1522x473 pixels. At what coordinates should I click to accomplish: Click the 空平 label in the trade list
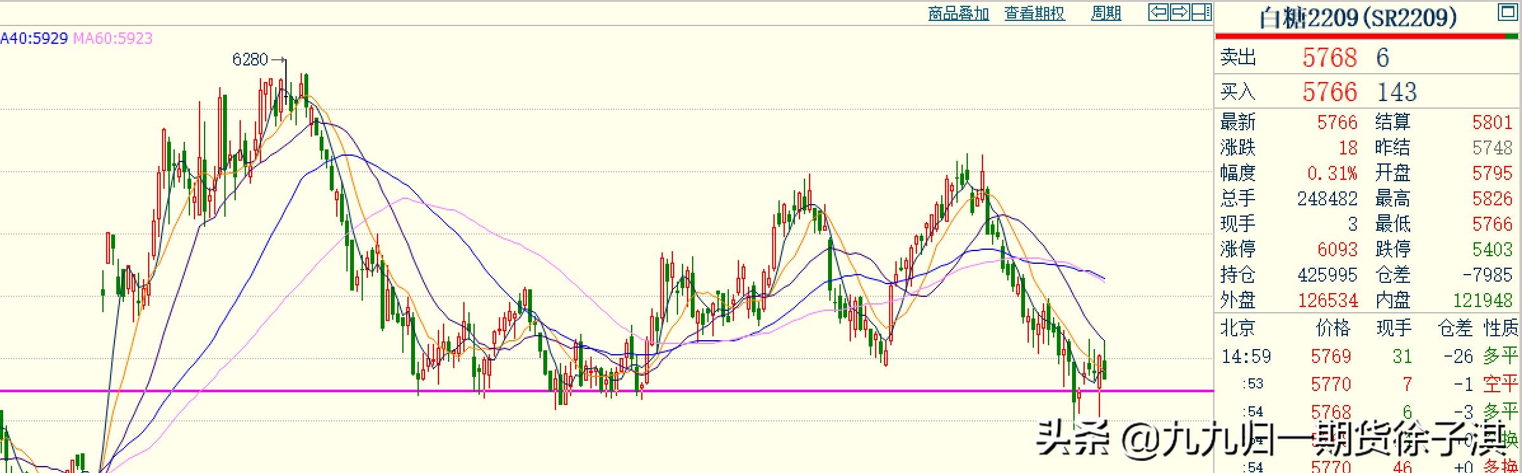click(1500, 384)
